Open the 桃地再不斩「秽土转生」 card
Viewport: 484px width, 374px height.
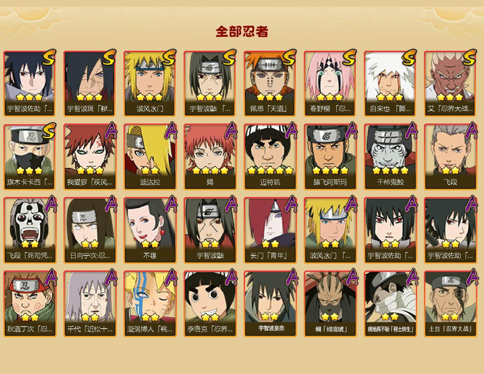[390, 304]
